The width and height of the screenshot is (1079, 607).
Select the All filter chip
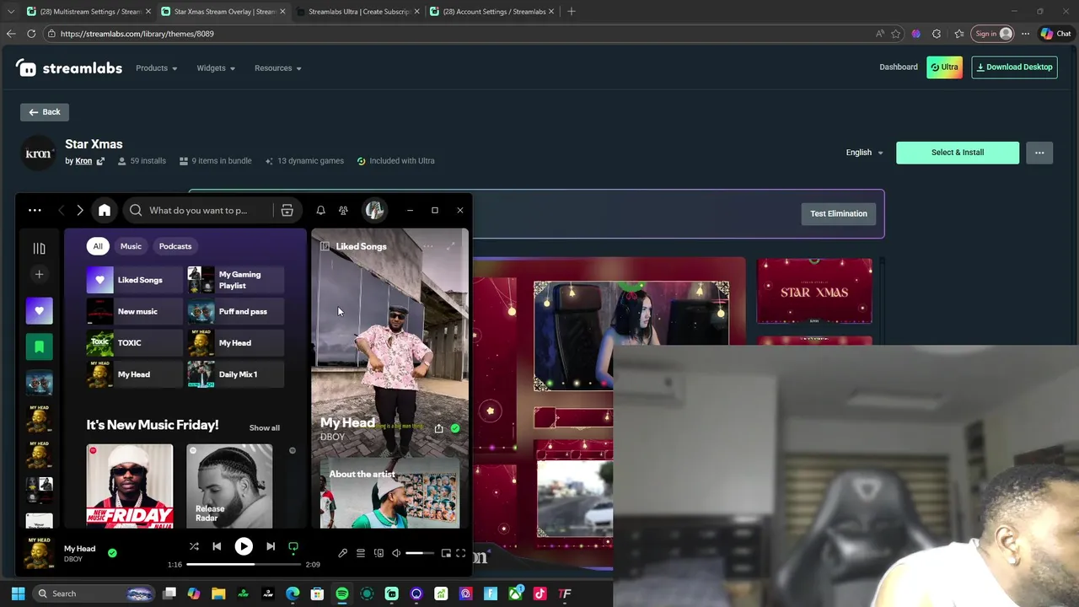pyautogui.click(x=98, y=246)
